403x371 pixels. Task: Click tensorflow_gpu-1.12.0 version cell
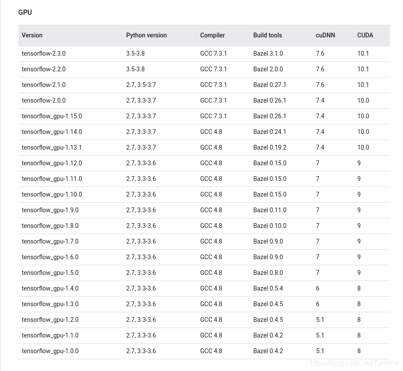[52, 163]
